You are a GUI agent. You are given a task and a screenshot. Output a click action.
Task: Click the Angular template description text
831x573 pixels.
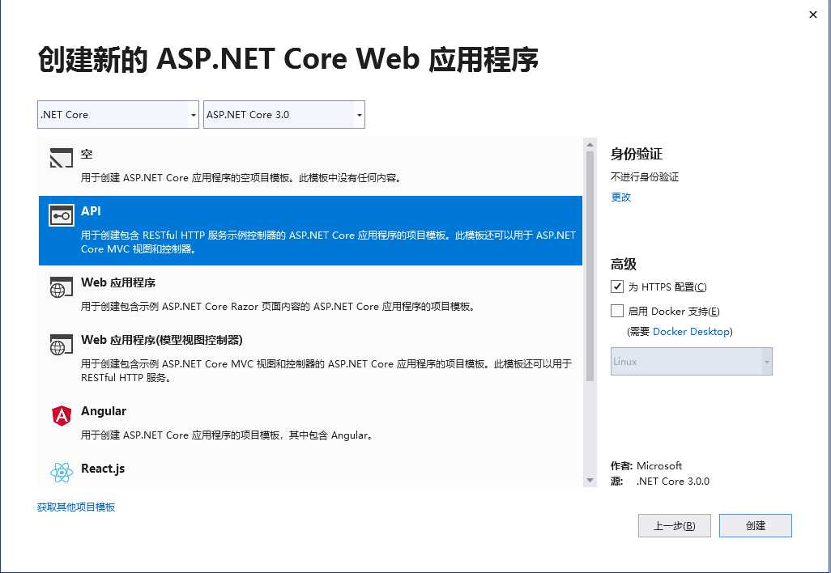coord(228,435)
